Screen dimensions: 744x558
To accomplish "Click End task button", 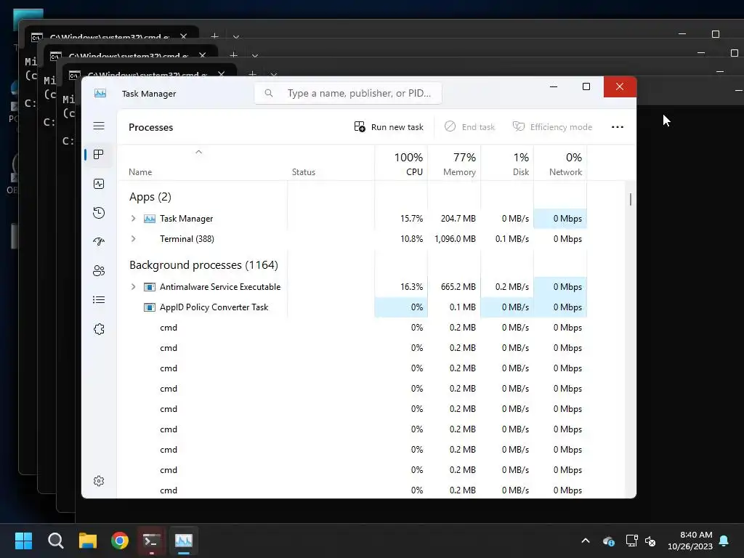I will click(470, 126).
